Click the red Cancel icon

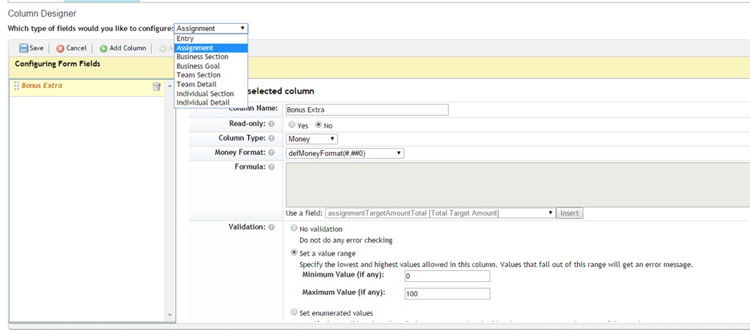click(60, 48)
